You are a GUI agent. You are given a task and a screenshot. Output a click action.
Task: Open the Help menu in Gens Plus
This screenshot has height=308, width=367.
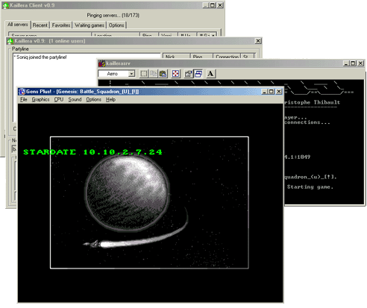pos(110,100)
